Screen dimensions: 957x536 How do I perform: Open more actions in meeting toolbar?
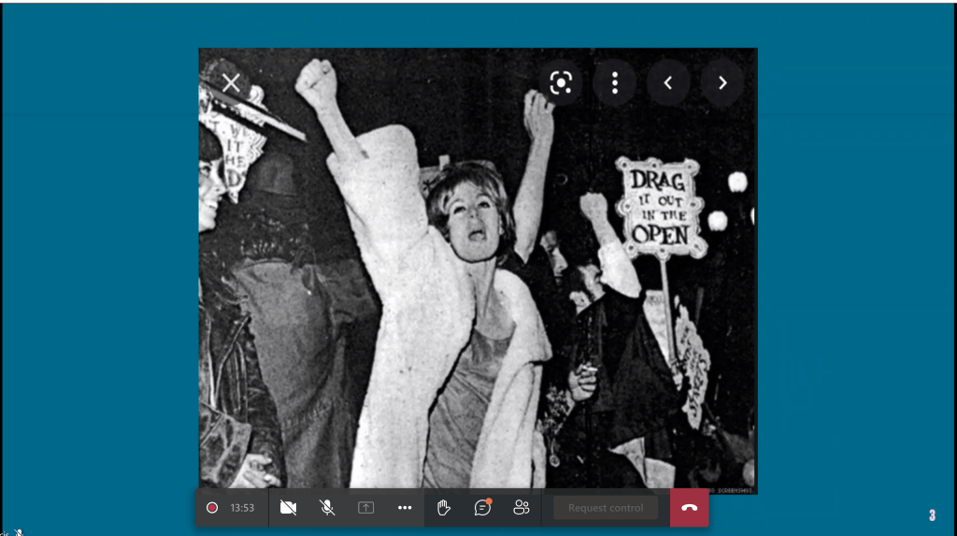[405, 508]
